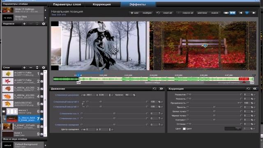This screenshot has width=263, height=148.
Task: Open the Слои panel gear settings
Action: pos(44,67)
